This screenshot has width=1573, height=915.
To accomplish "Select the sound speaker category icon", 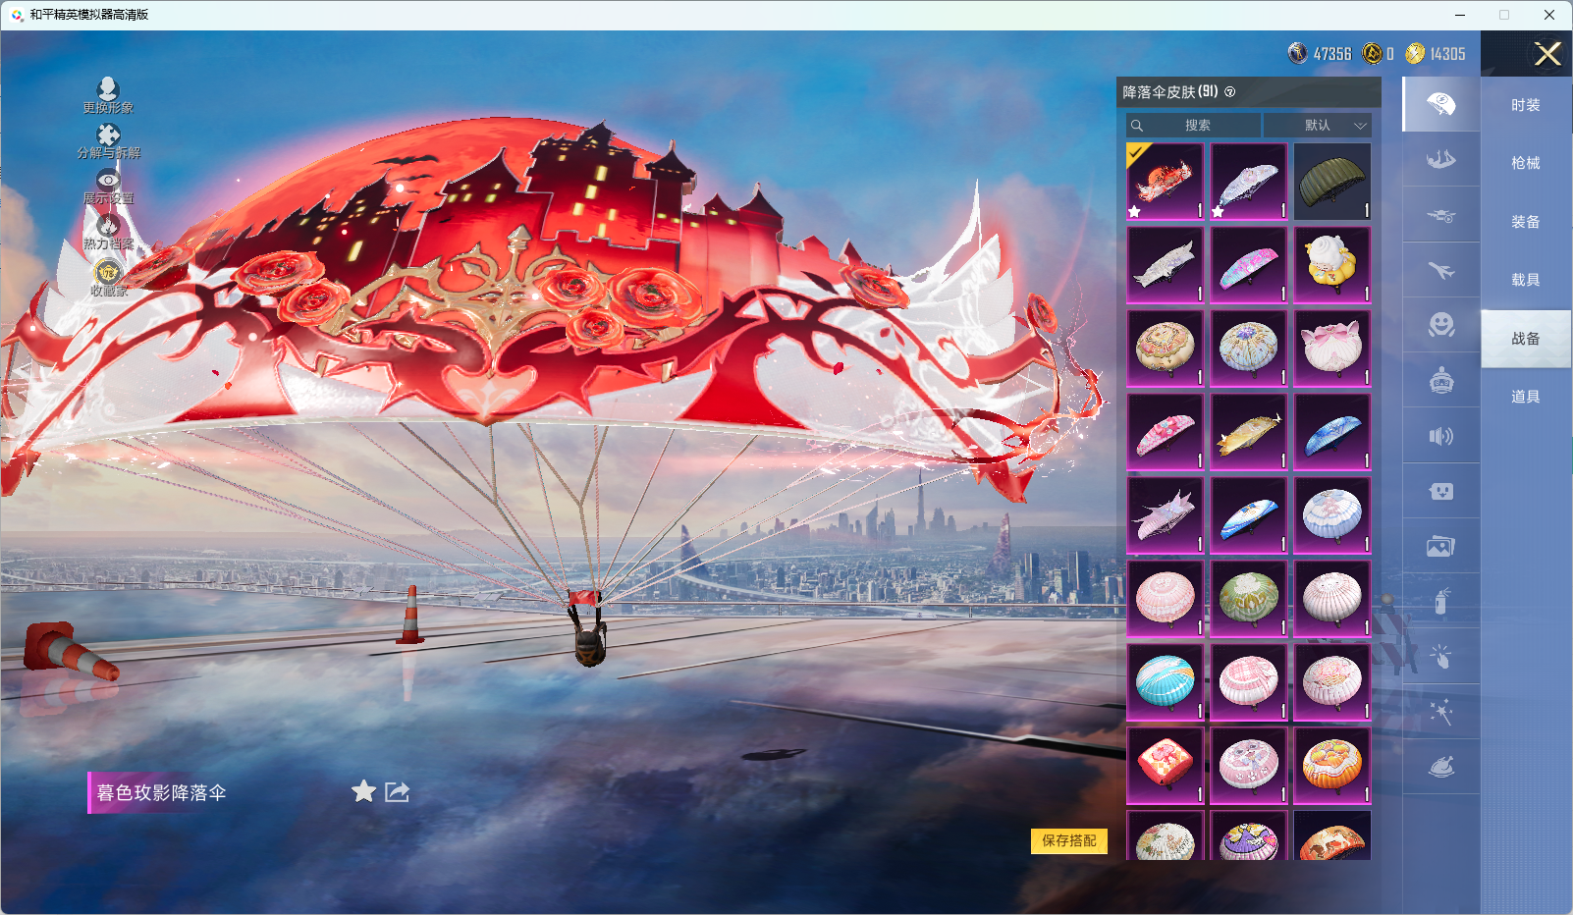I will tap(1440, 436).
